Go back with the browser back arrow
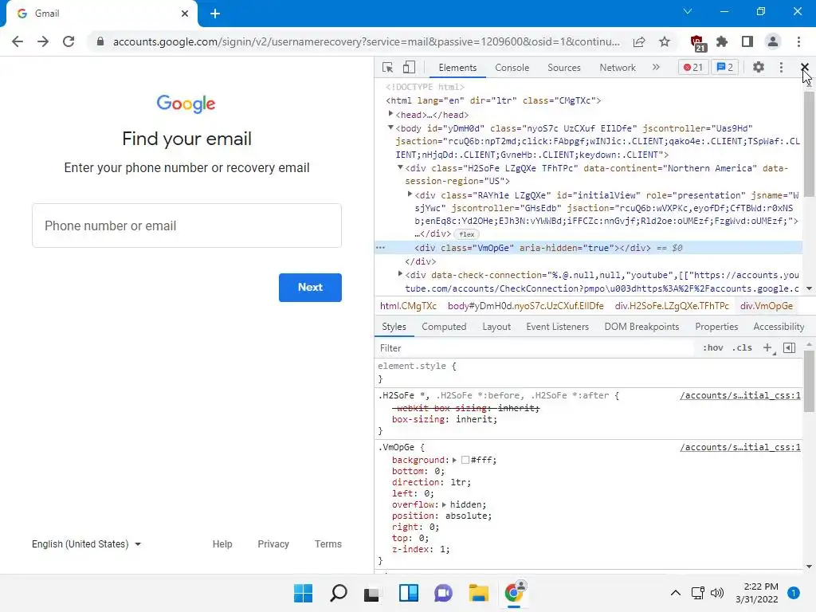The width and height of the screenshot is (816, 612). click(18, 41)
